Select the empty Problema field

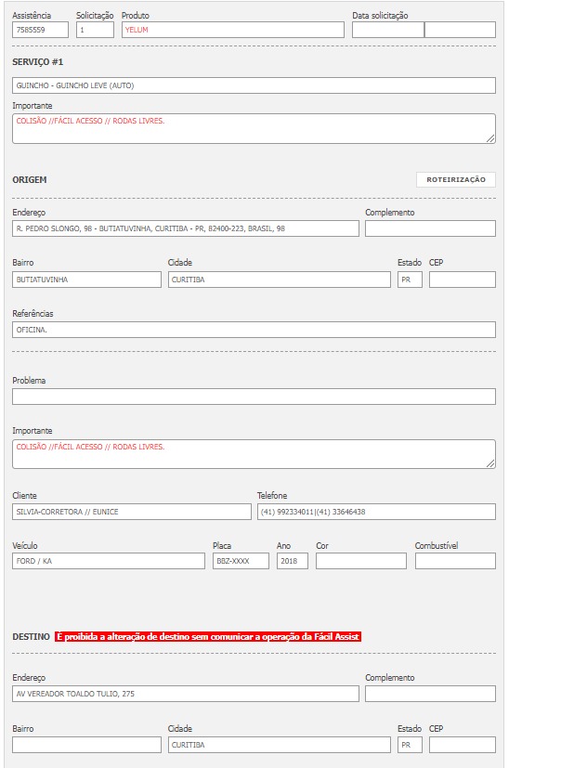point(254,397)
